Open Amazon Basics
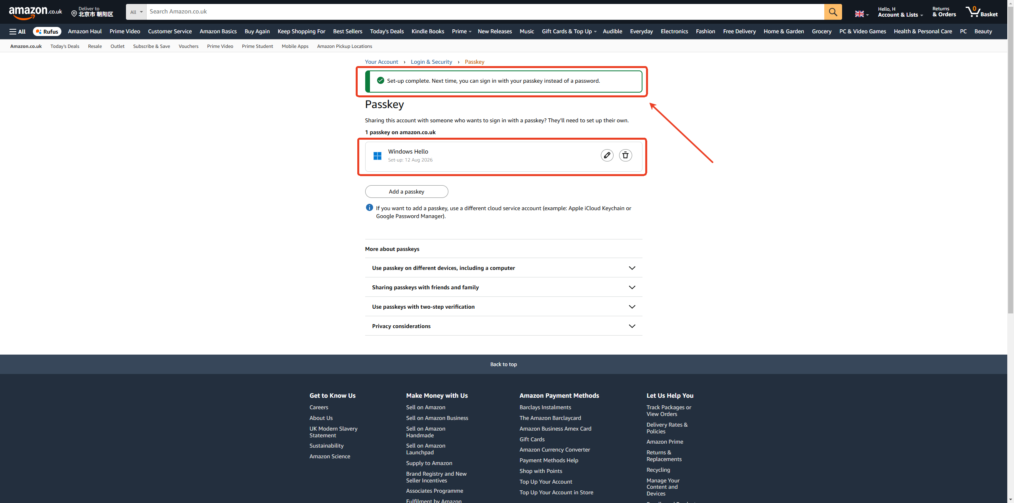Screen dimensions: 1014x503 coord(218,32)
